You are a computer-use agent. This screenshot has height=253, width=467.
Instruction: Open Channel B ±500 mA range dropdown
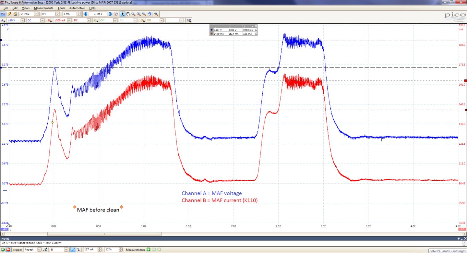click(x=69, y=20)
